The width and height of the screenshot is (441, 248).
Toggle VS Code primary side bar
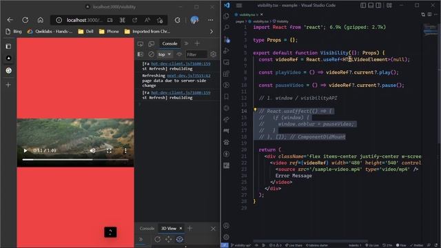pyautogui.click(x=363, y=6)
